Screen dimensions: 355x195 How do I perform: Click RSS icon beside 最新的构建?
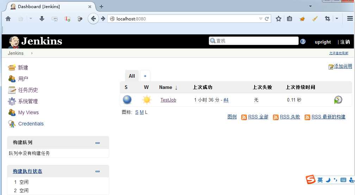pos(307,117)
